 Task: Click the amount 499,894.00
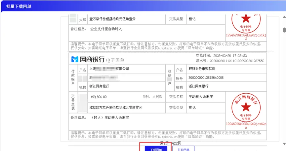pos(99,97)
